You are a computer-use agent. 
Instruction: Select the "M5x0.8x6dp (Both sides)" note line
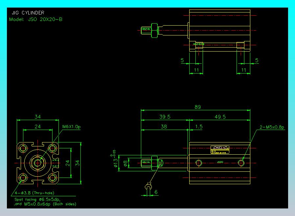click(50, 204)
